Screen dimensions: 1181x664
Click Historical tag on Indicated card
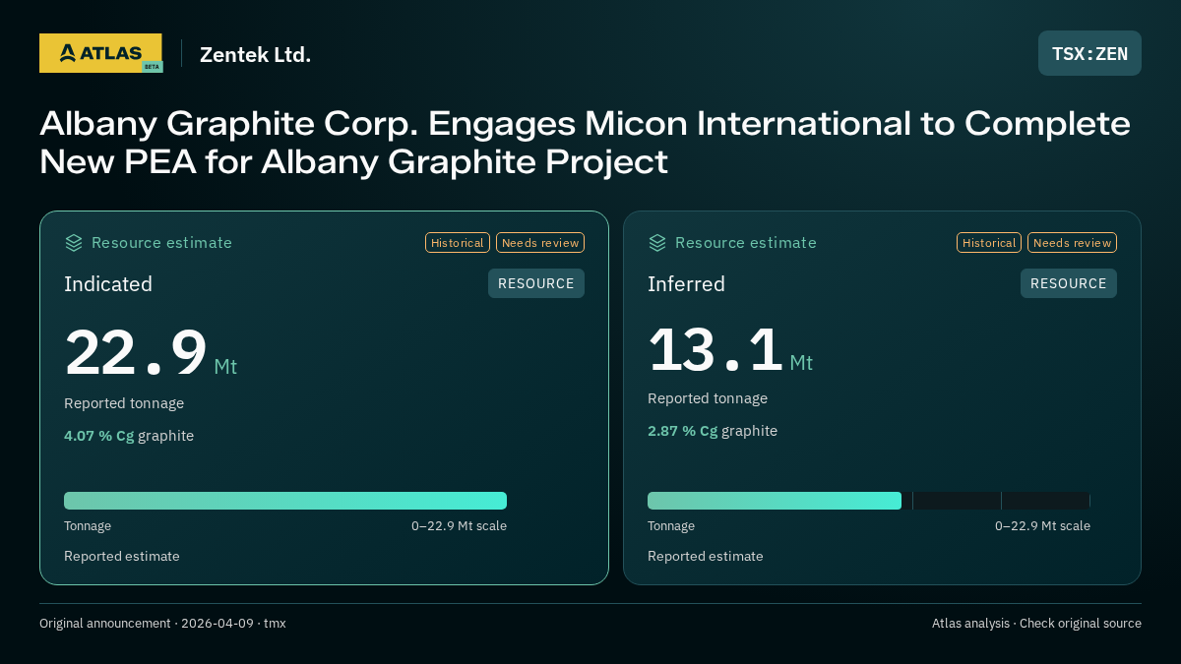pyautogui.click(x=458, y=243)
